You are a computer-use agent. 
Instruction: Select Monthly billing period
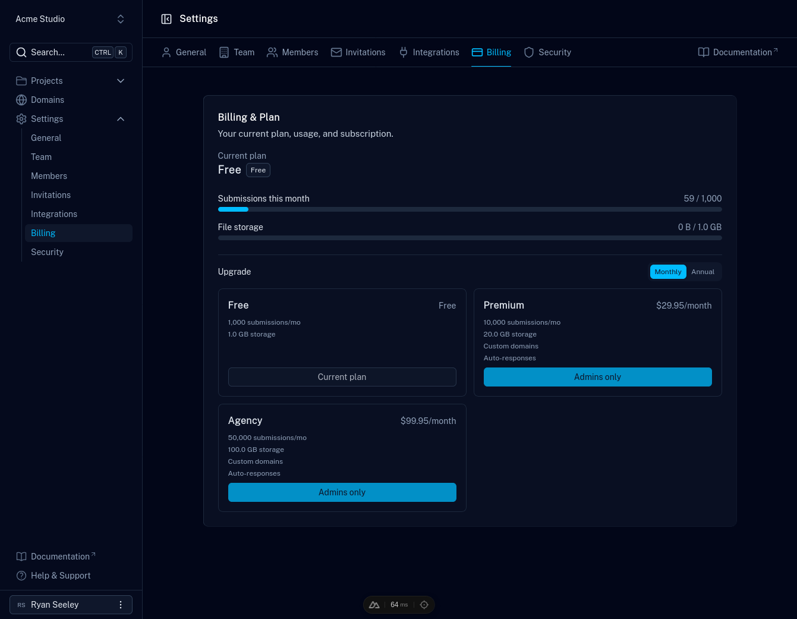tap(668, 272)
